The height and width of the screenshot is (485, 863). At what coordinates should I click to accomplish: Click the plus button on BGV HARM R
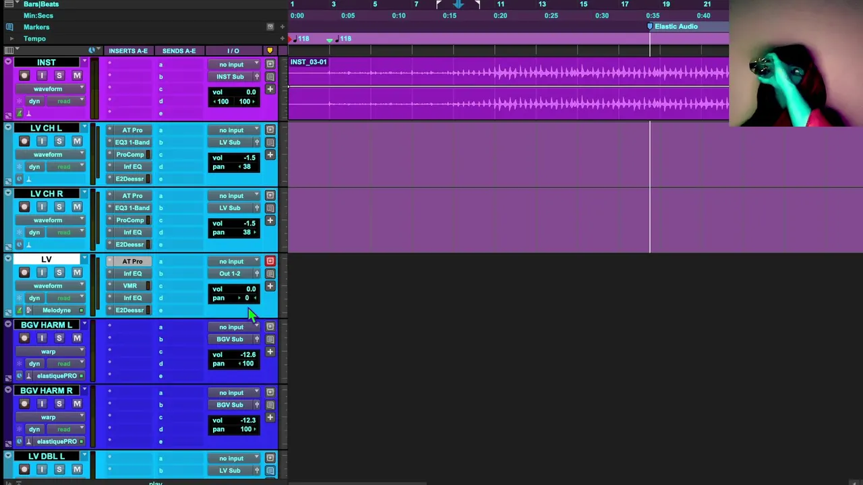pos(270,417)
